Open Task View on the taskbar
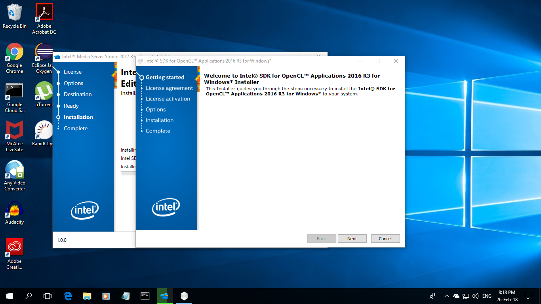This screenshot has width=541, height=304. point(48,296)
